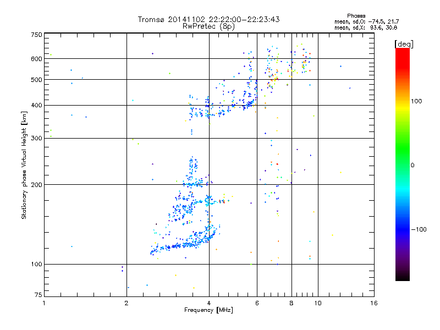The image size is (440, 330).
Task: Click frequency axis tick label "4"
Action: pyautogui.click(x=209, y=303)
